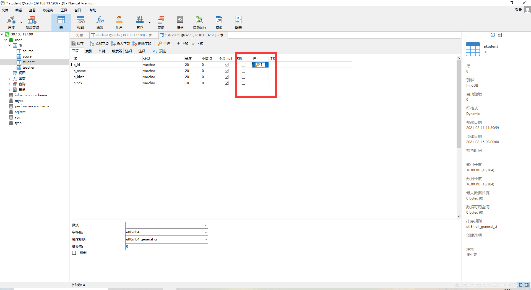Viewport: 531px width, 290px height.
Task: Select the View (视图) toolbar icon
Action: pos(80,22)
